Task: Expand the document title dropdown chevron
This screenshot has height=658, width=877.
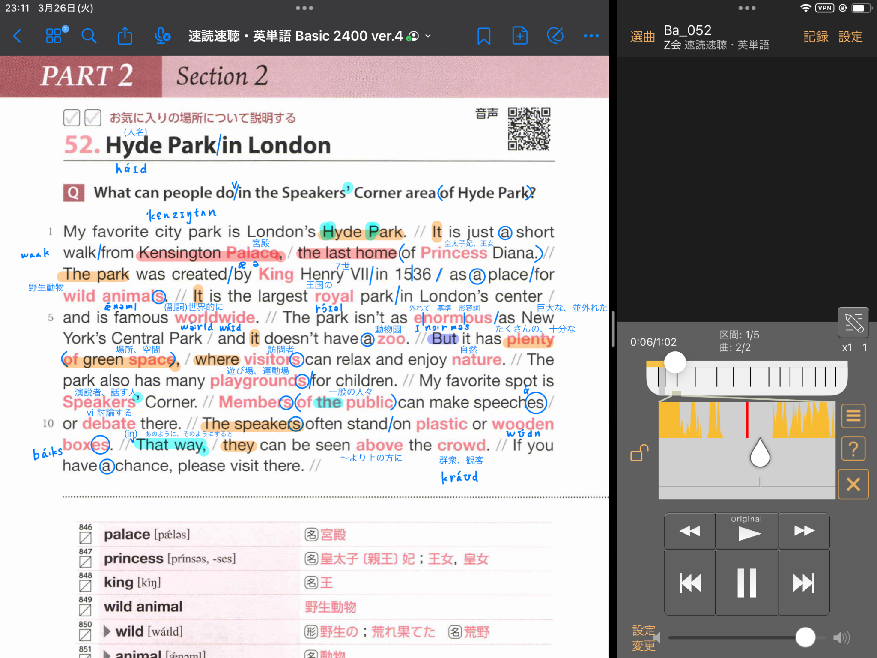Action: pyautogui.click(x=428, y=36)
